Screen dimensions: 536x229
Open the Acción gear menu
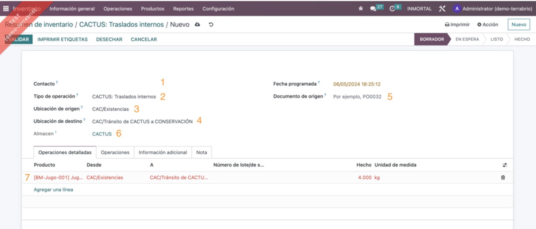point(487,25)
